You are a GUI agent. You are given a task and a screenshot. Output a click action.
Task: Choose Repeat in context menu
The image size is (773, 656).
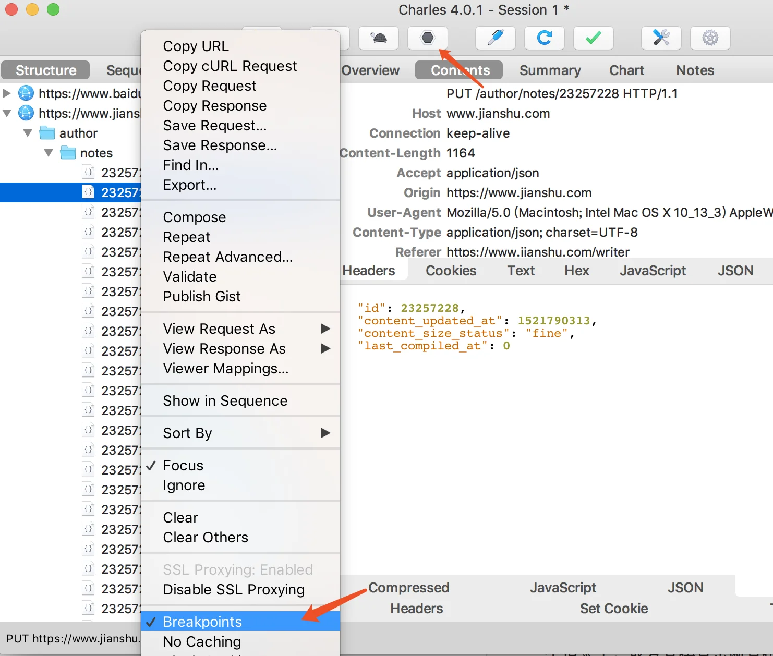point(240,237)
